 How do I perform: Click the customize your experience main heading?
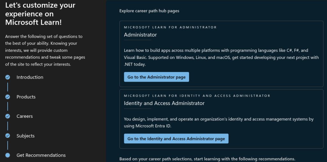(40, 14)
